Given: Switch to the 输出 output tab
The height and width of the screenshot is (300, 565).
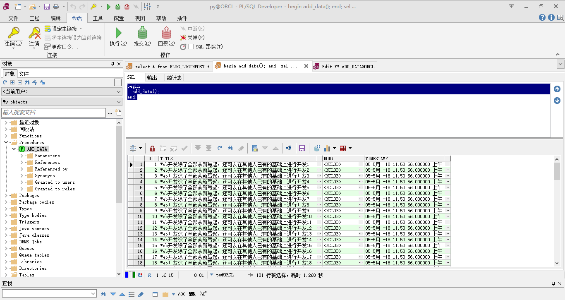Looking at the screenshot, I should [x=152, y=78].
